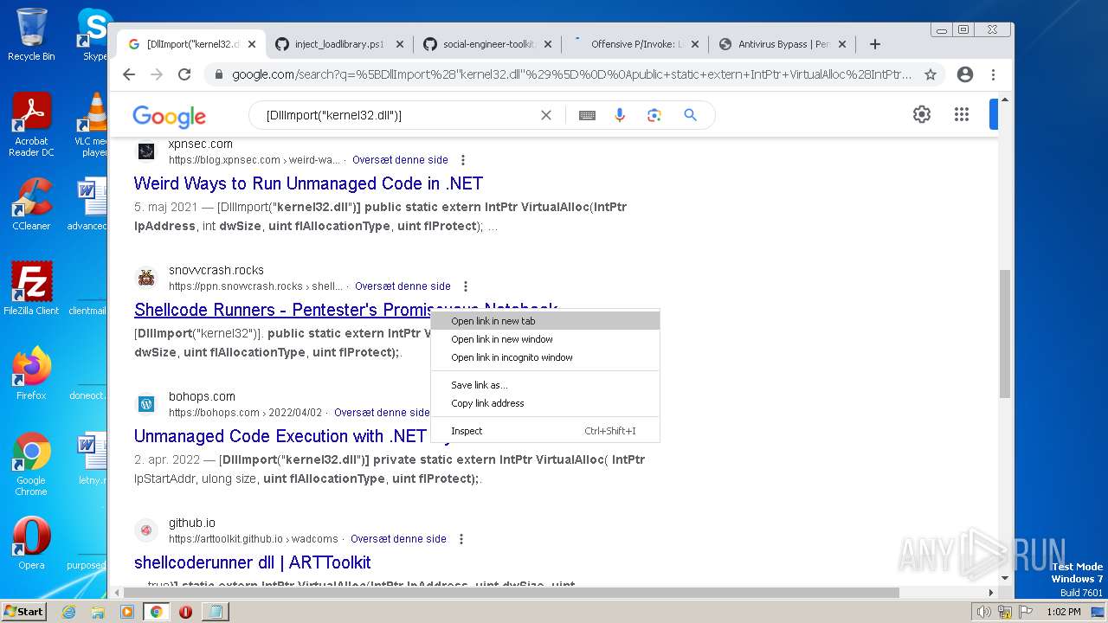Open the Recycle Bin desktop icon
The width and height of the screenshot is (1108, 623).
[x=31, y=35]
